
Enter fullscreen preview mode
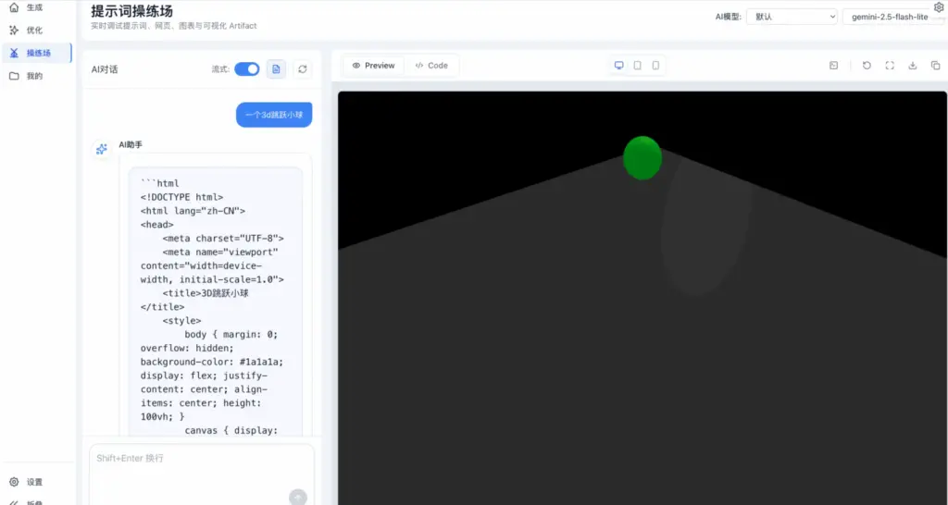tap(890, 66)
